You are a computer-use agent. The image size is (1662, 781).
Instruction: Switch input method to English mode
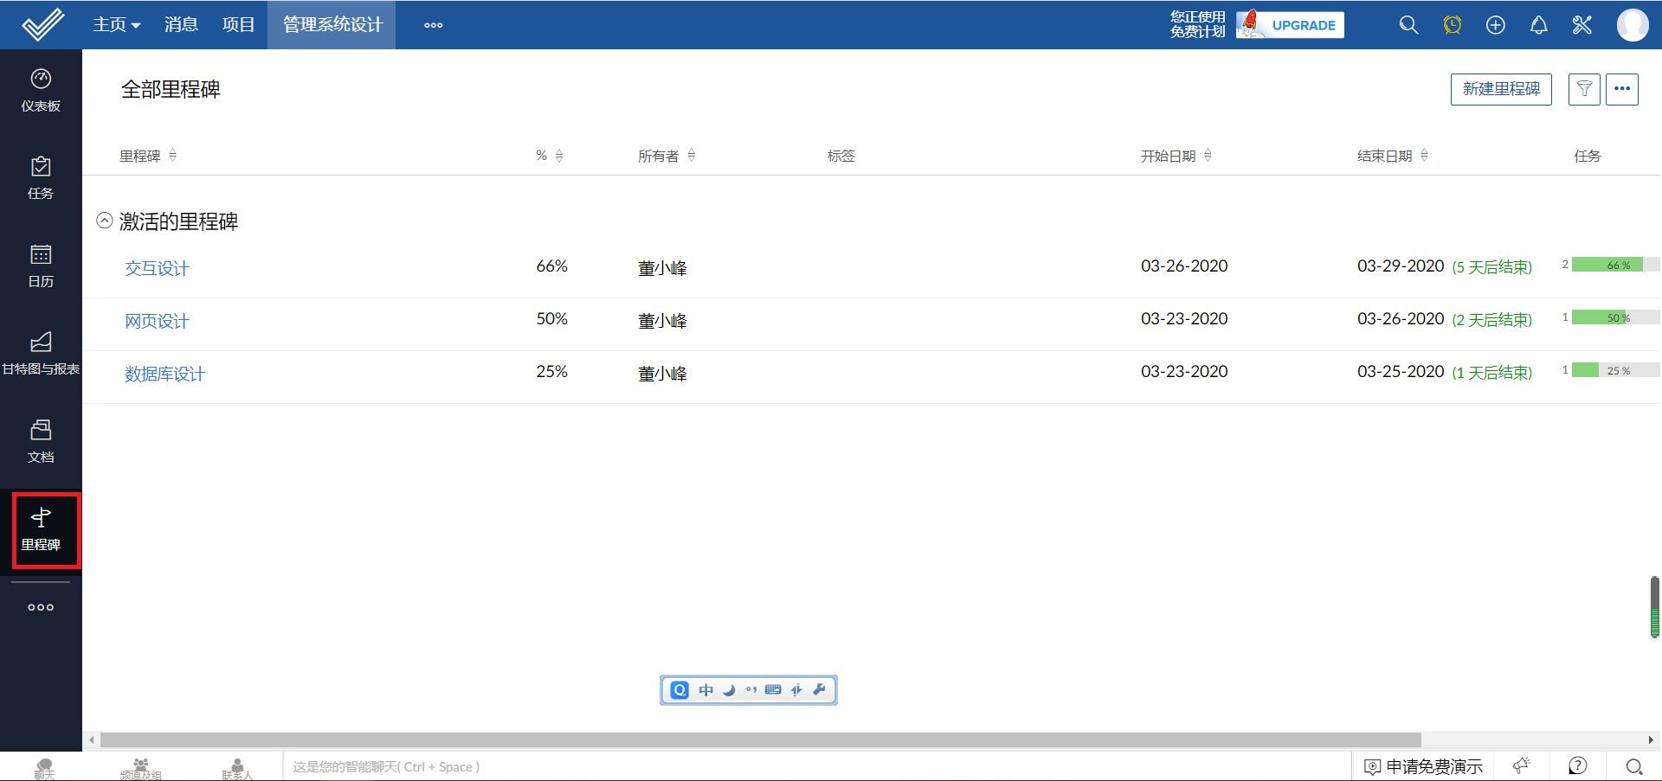pyautogui.click(x=705, y=690)
